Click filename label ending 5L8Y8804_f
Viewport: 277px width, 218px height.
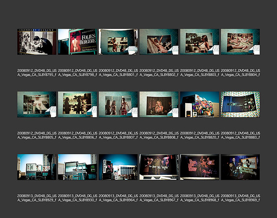pos(241,73)
